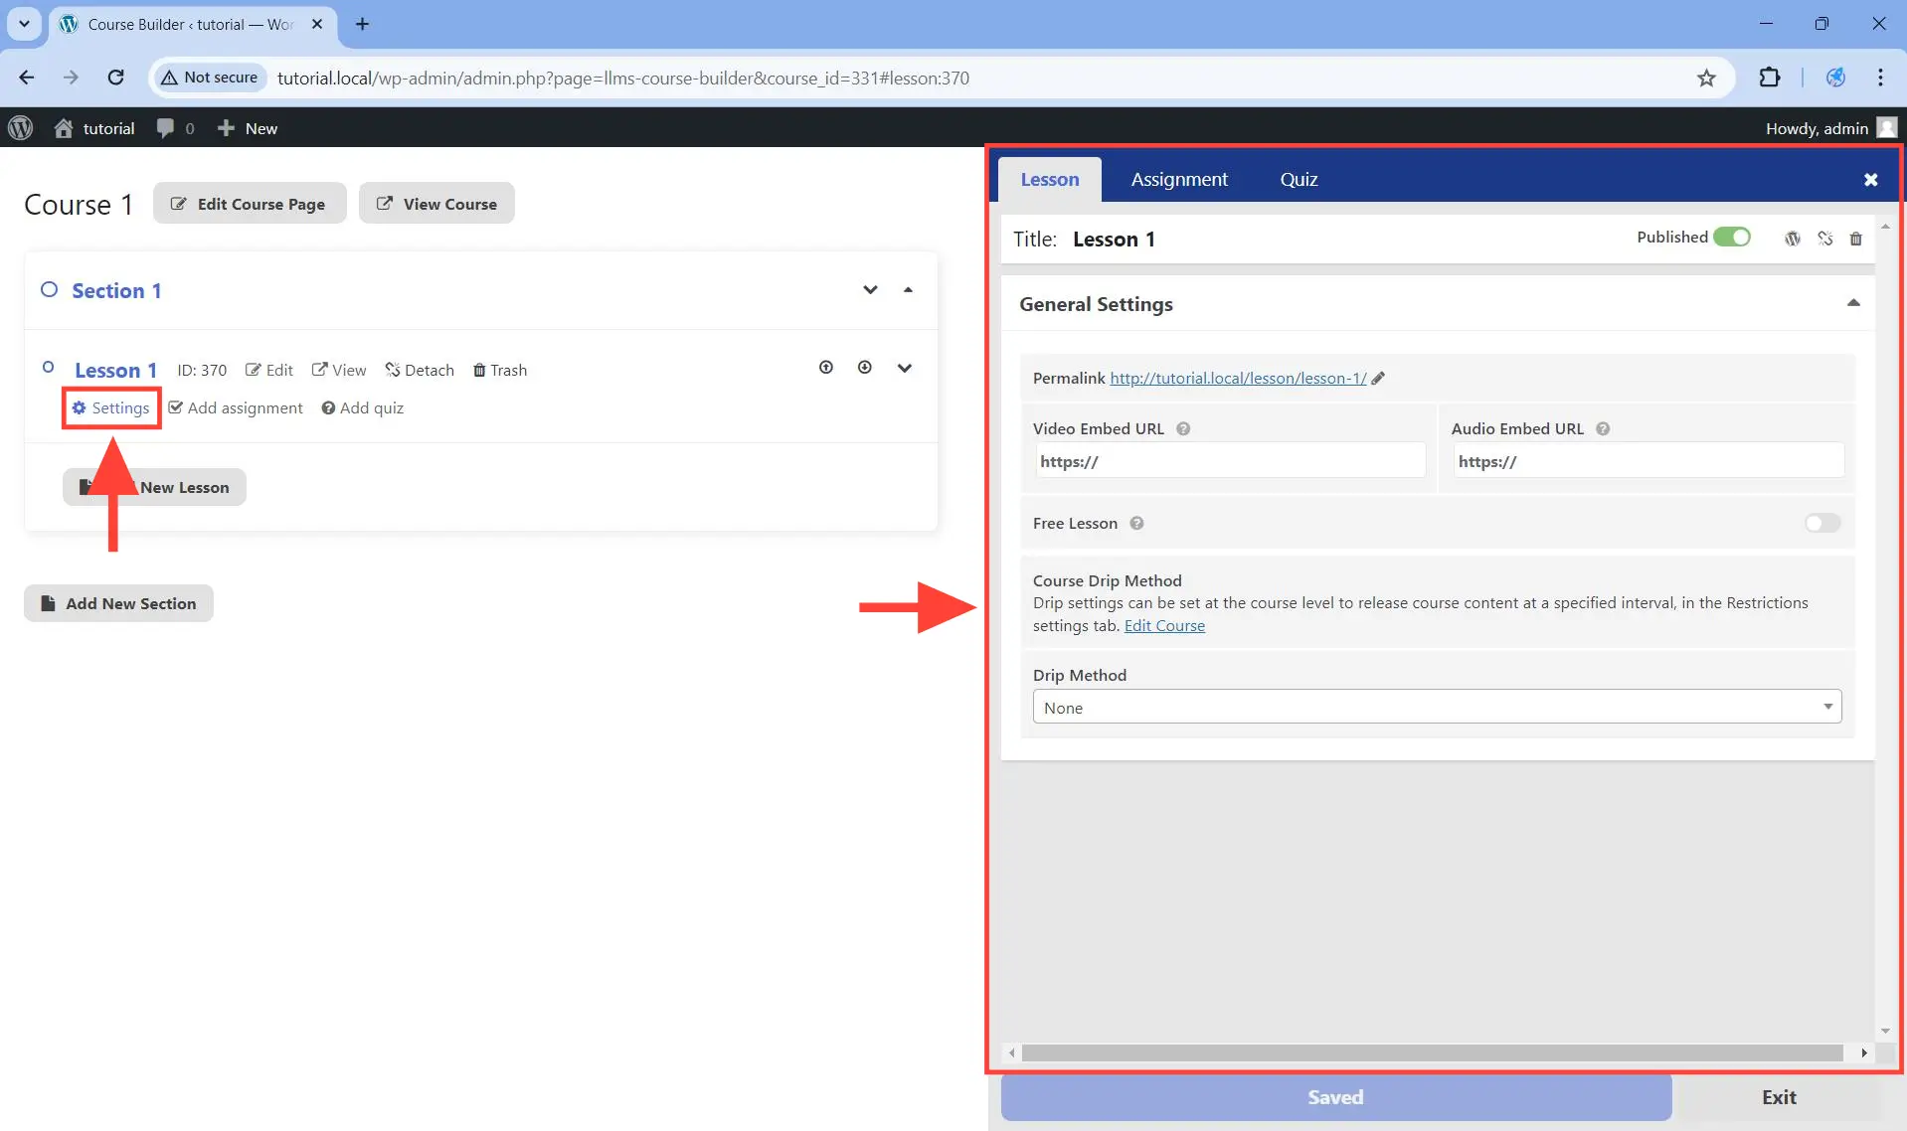This screenshot has width=1907, height=1131.
Task: Switch to the Lesson tab
Action: [1050, 179]
